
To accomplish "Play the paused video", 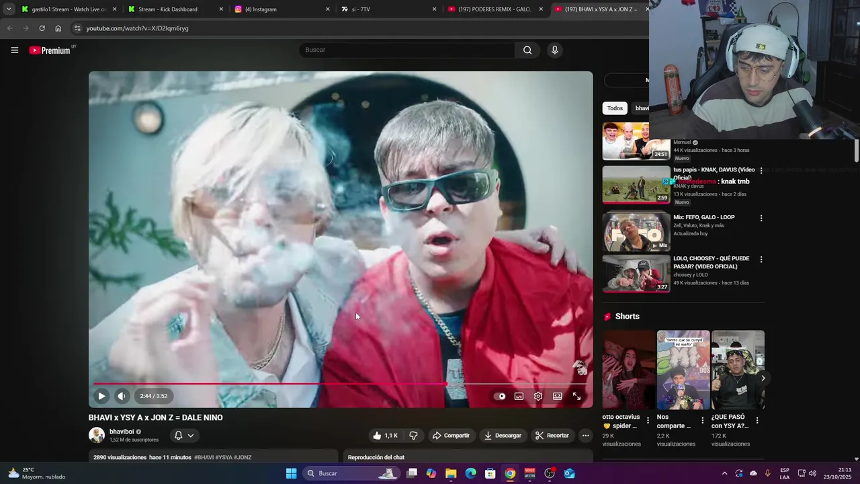I will [x=101, y=396].
